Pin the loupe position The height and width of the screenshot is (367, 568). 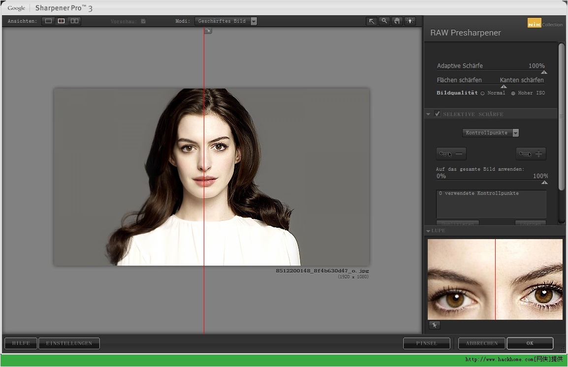tap(434, 325)
